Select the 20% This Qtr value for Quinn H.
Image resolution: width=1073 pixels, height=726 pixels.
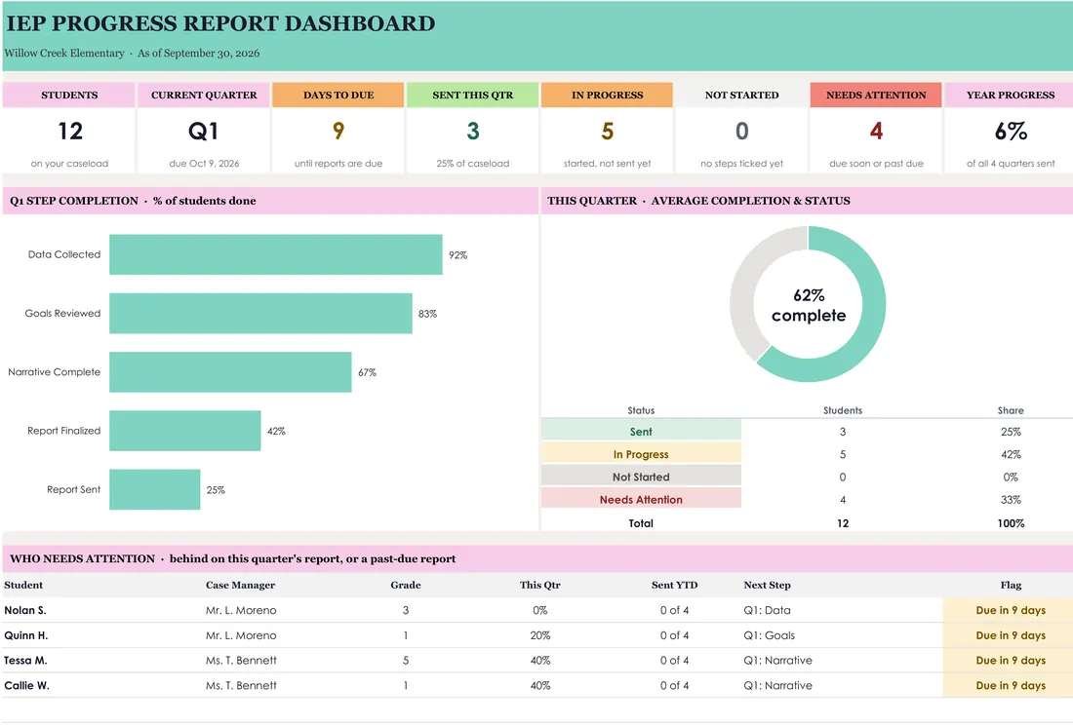coord(540,635)
